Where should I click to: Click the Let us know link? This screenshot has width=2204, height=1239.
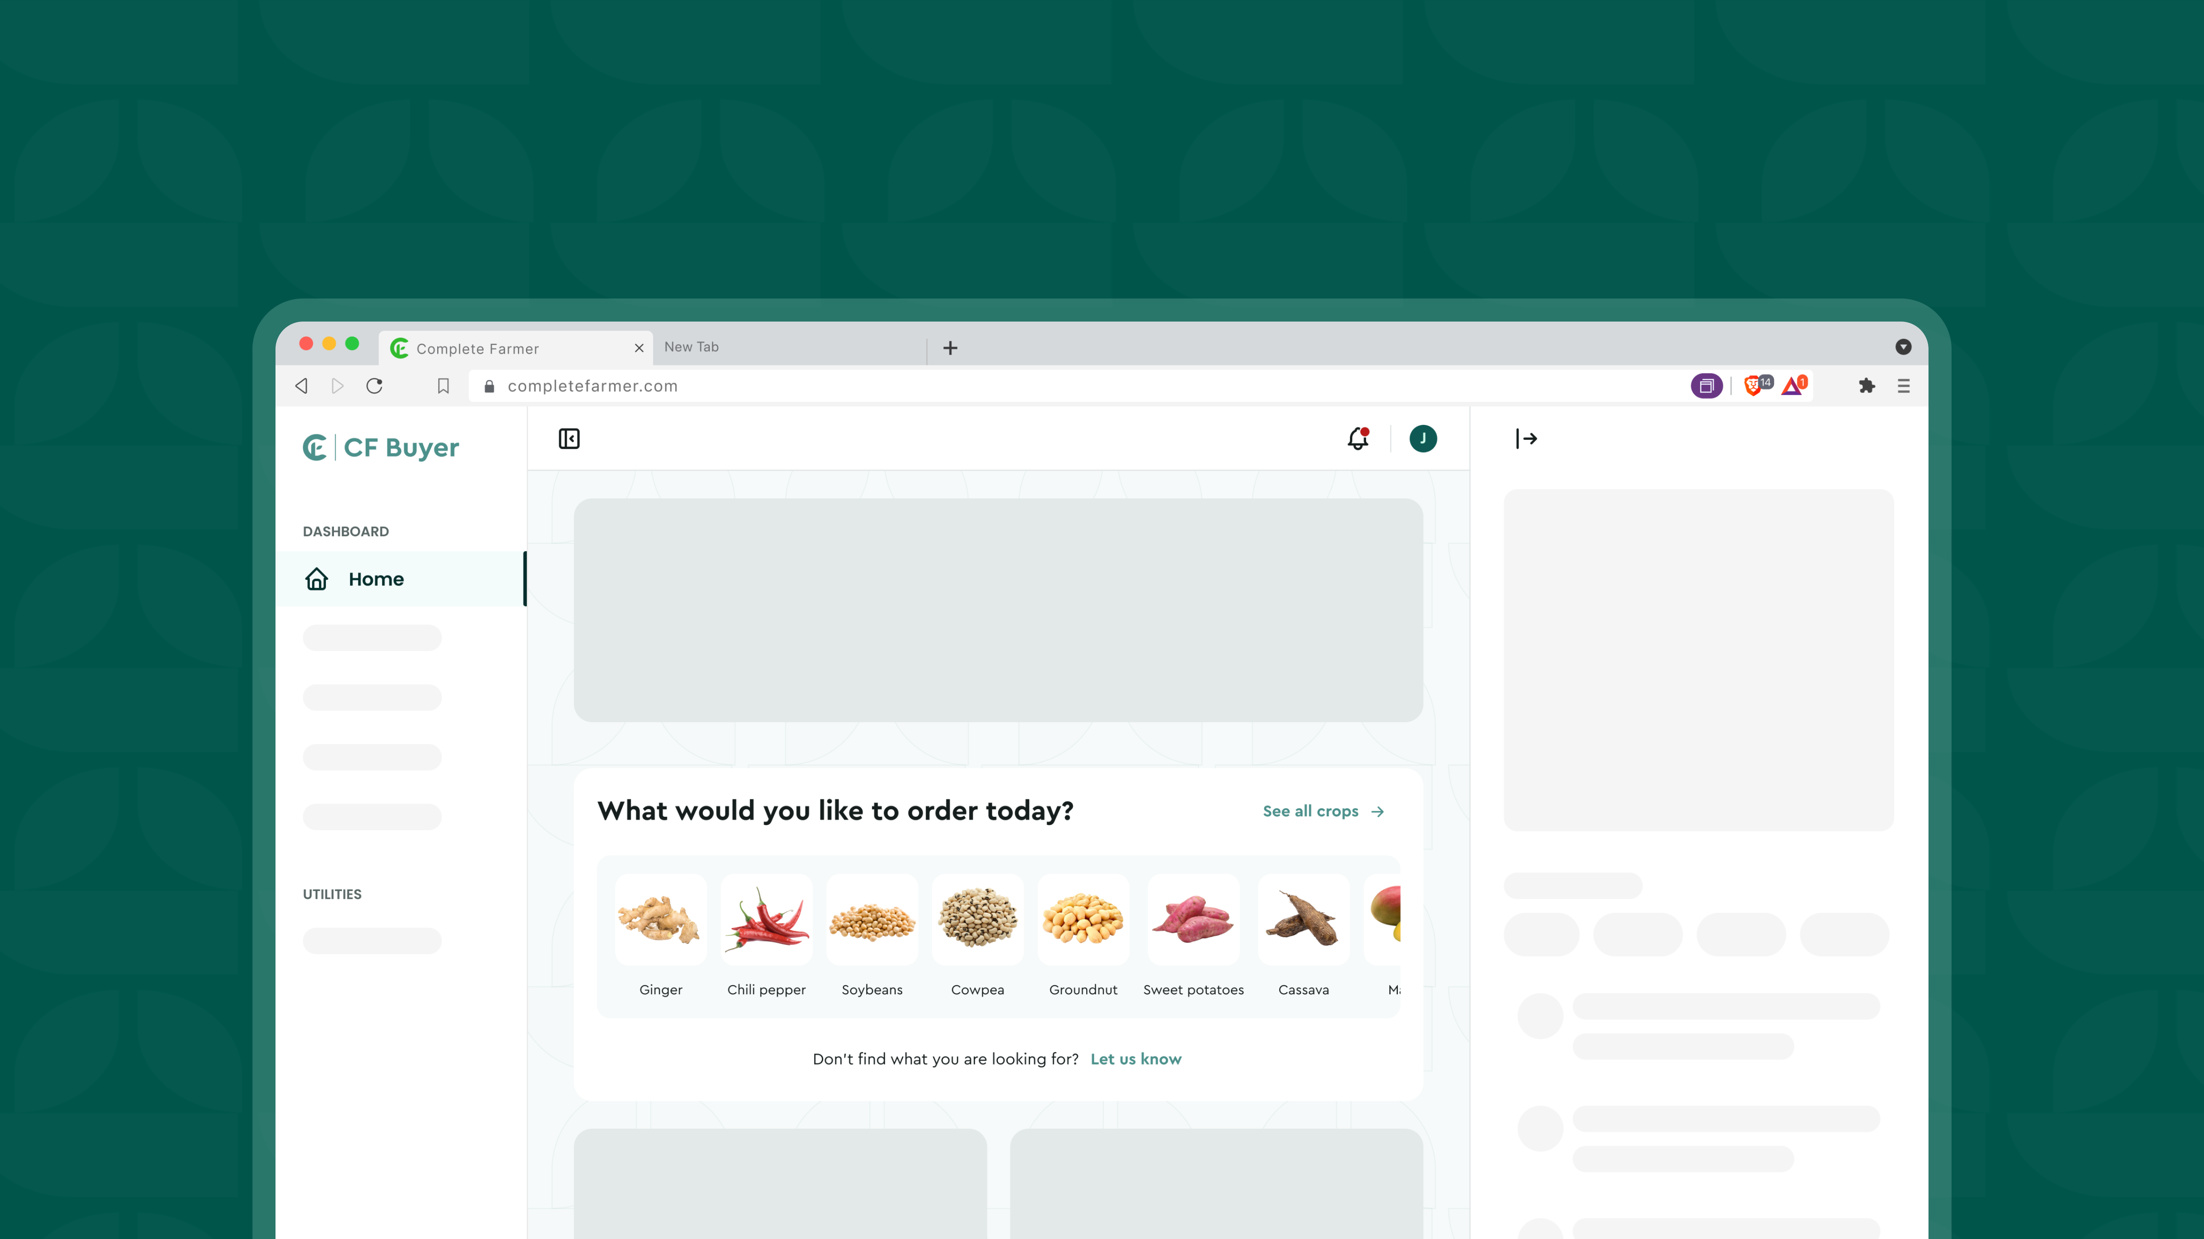pyautogui.click(x=1135, y=1059)
